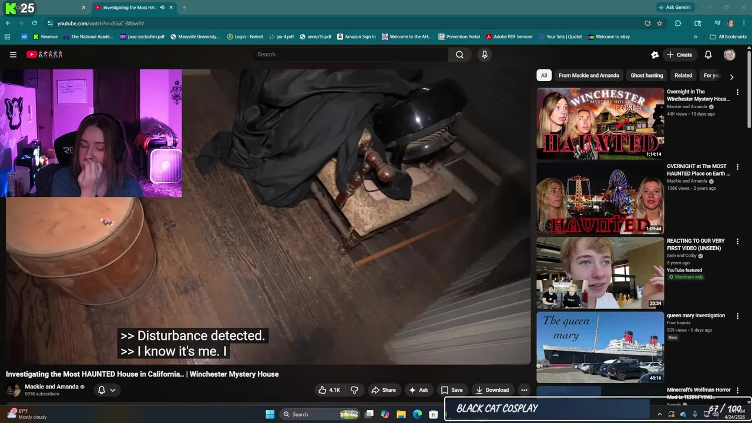This screenshot has width=752, height=423.
Task: Show hidden system tray icons chevron
Action: click(x=659, y=414)
